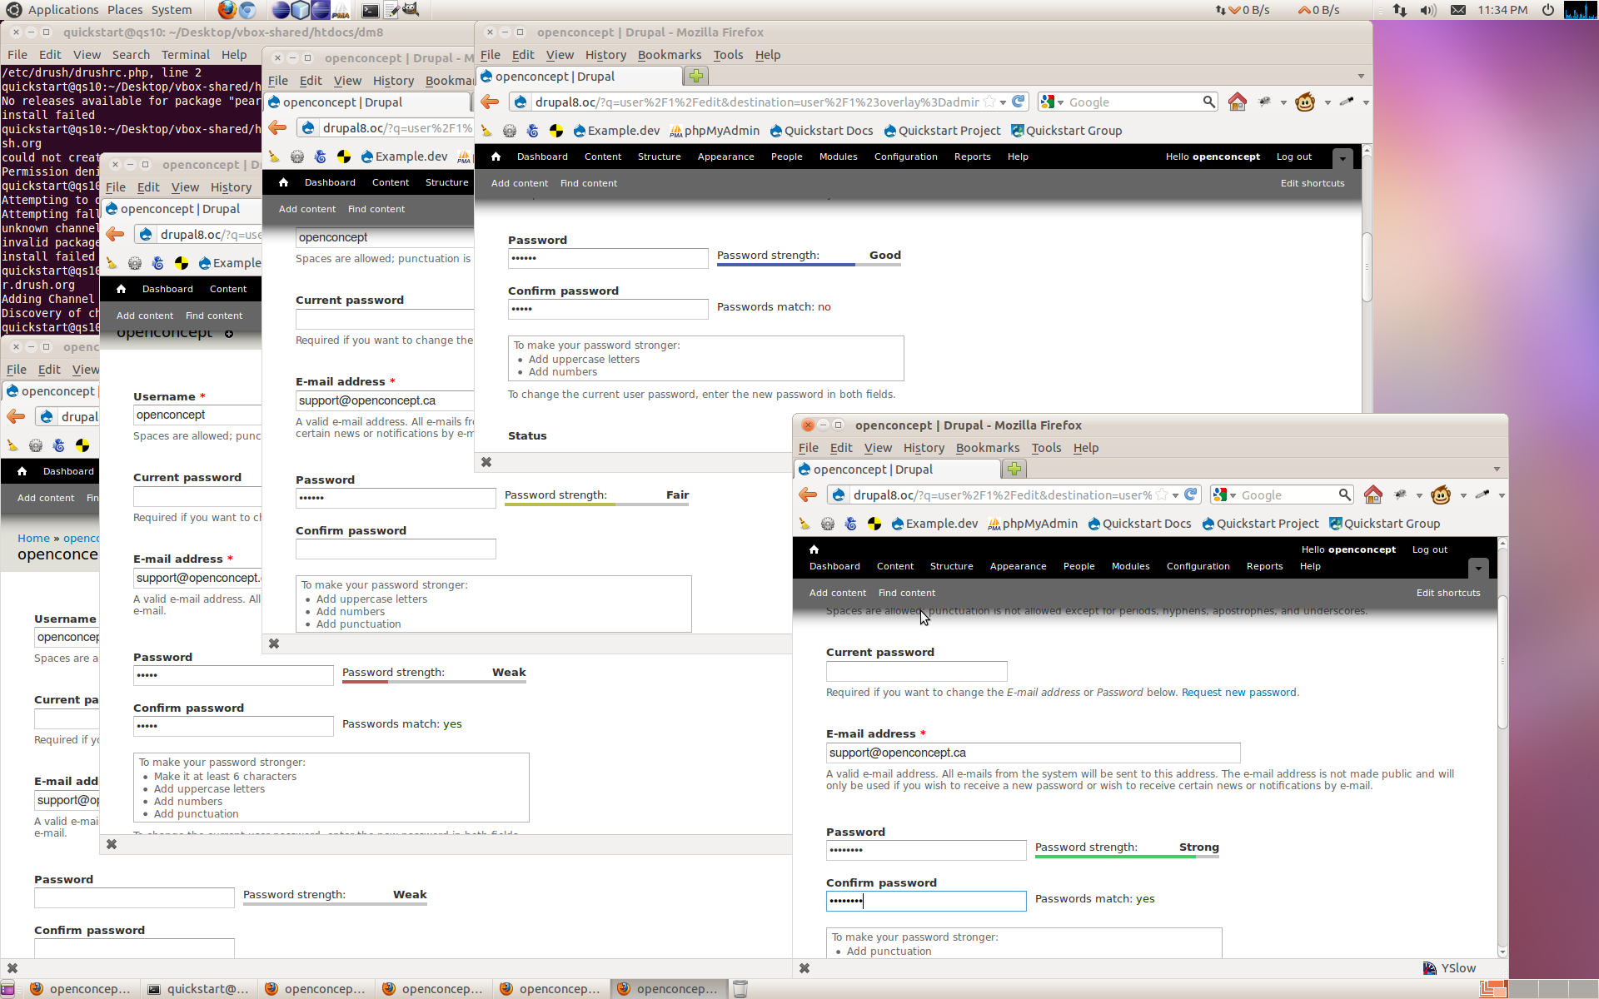Go back in the Strong-password Firefox window

808,495
